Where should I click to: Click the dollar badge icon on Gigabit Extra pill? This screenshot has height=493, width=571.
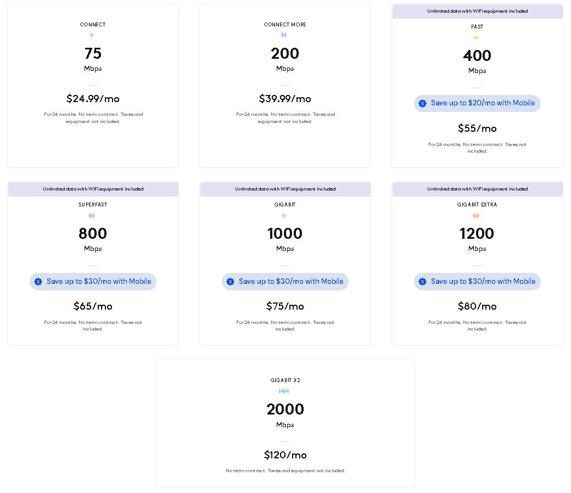pos(422,282)
